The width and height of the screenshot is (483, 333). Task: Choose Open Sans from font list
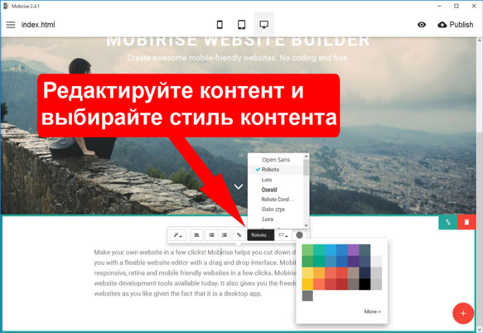[276, 160]
